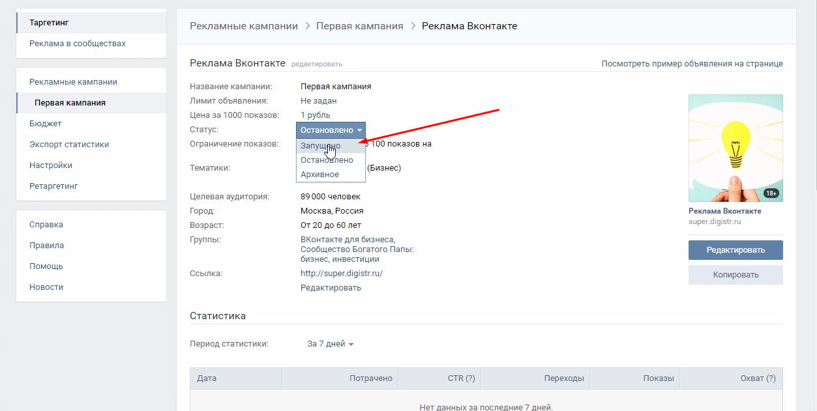This screenshot has width=817, height=411.
Task: Click the CTR (?) column header
Action: tap(439, 378)
